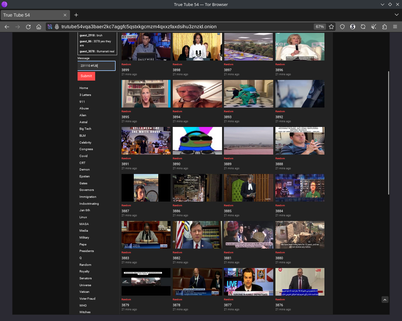Open the Media category
This screenshot has height=321, width=402.
(84, 231)
